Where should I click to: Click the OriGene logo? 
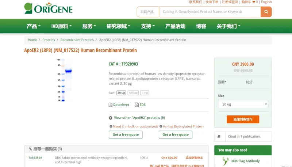(49, 8)
